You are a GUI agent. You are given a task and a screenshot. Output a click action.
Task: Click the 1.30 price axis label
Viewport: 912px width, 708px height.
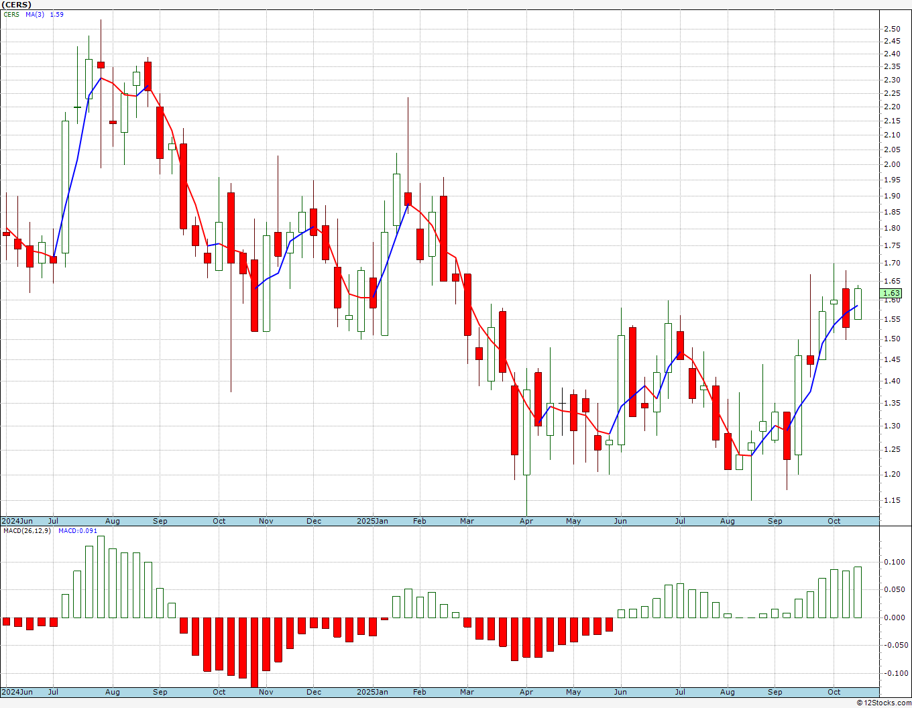[x=892, y=426]
